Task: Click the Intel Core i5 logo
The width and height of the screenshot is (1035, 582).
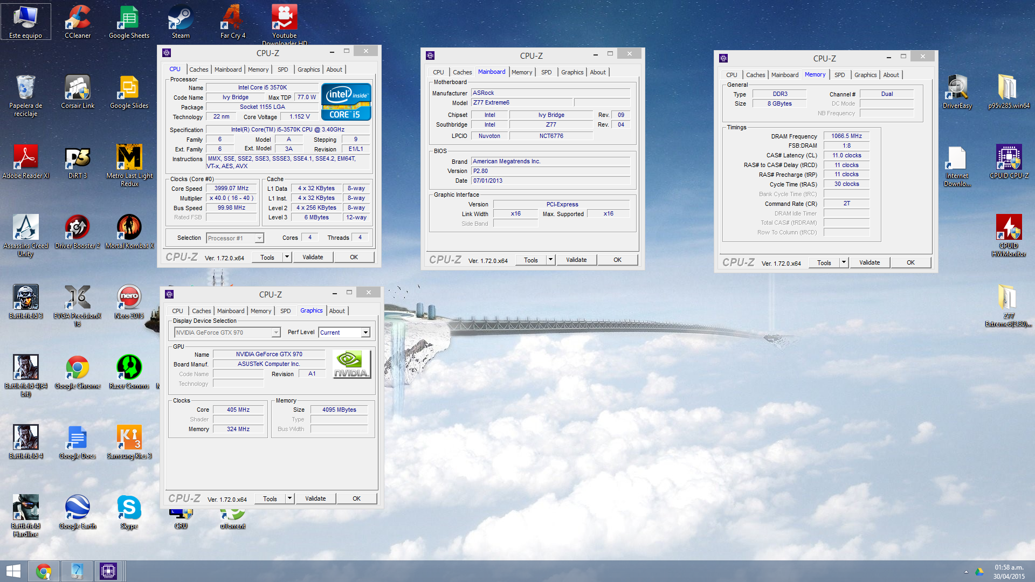Action: (x=346, y=101)
